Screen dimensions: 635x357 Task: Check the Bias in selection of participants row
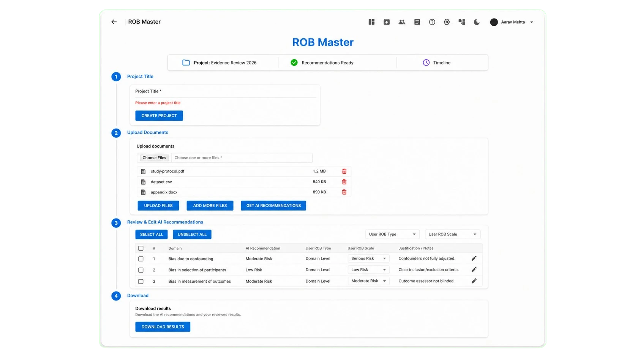tap(141, 270)
